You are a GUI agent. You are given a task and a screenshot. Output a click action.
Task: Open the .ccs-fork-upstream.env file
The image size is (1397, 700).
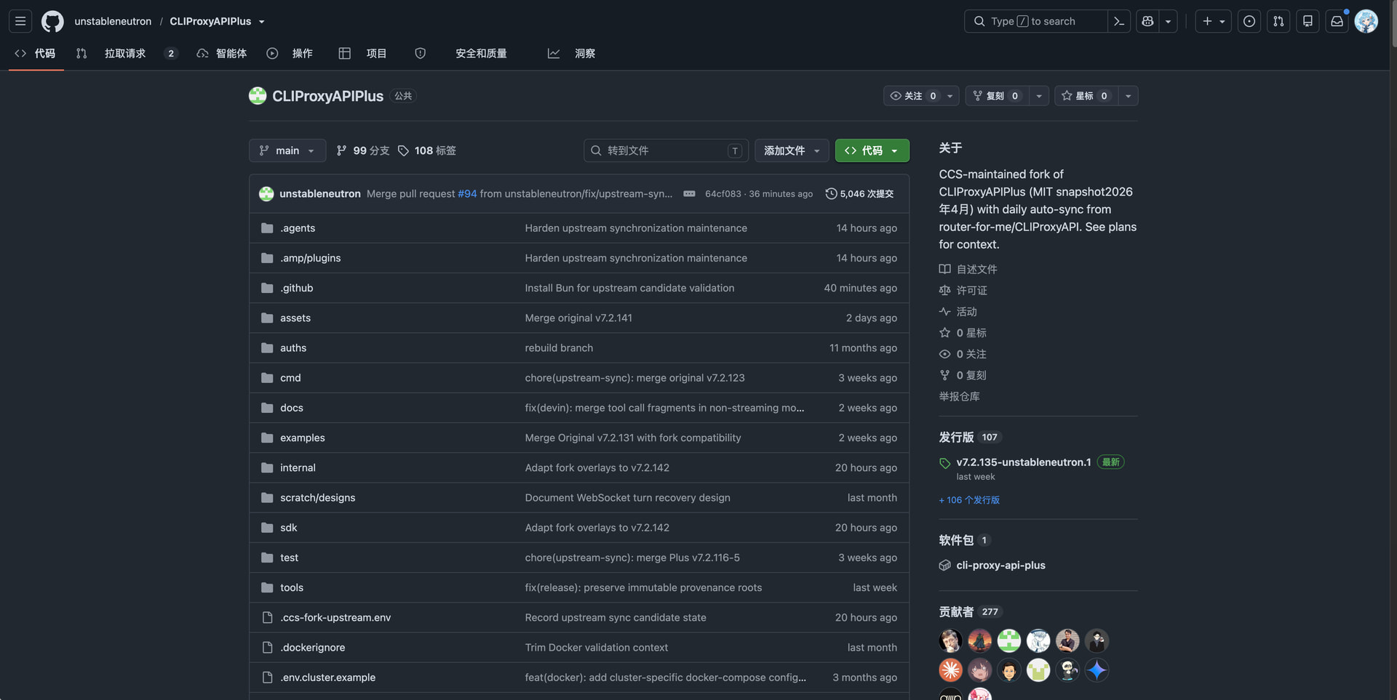coord(335,617)
